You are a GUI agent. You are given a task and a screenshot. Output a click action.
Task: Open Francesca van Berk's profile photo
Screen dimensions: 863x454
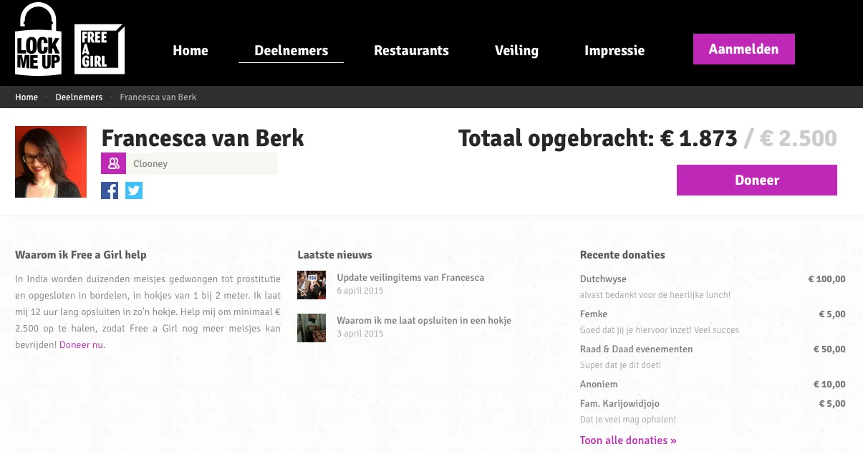click(x=51, y=162)
